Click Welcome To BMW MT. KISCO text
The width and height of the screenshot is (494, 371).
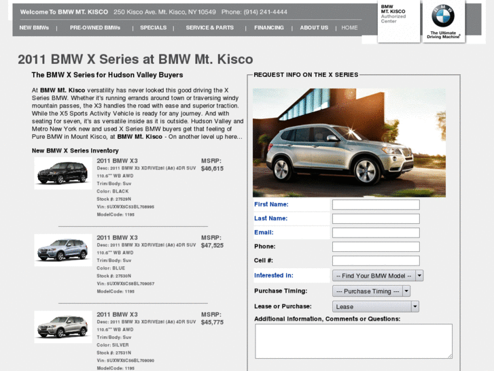click(64, 12)
